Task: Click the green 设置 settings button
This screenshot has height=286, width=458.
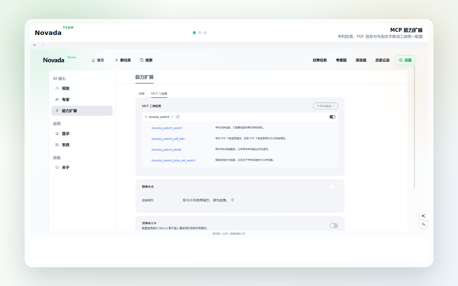Action: point(405,60)
